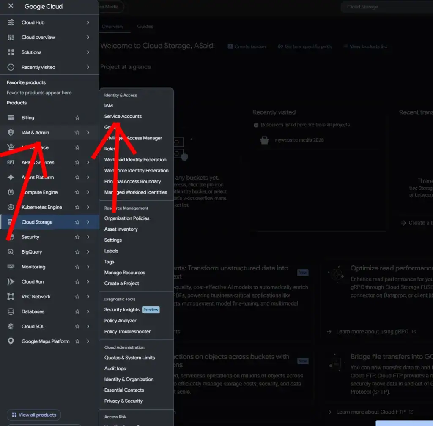Open Quotas & System Limits entry
The height and width of the screenshot is (426, 433).
[x=129, y=358]
